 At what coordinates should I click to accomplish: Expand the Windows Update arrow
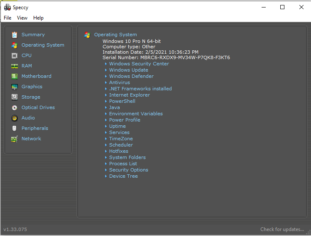coord(106,70)
